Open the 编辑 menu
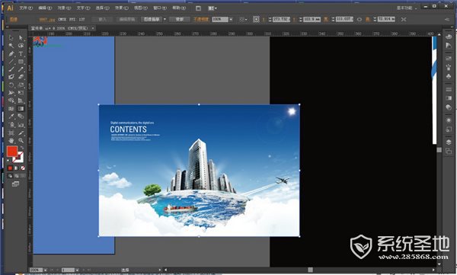457x275 pixels. pos(45,8)
